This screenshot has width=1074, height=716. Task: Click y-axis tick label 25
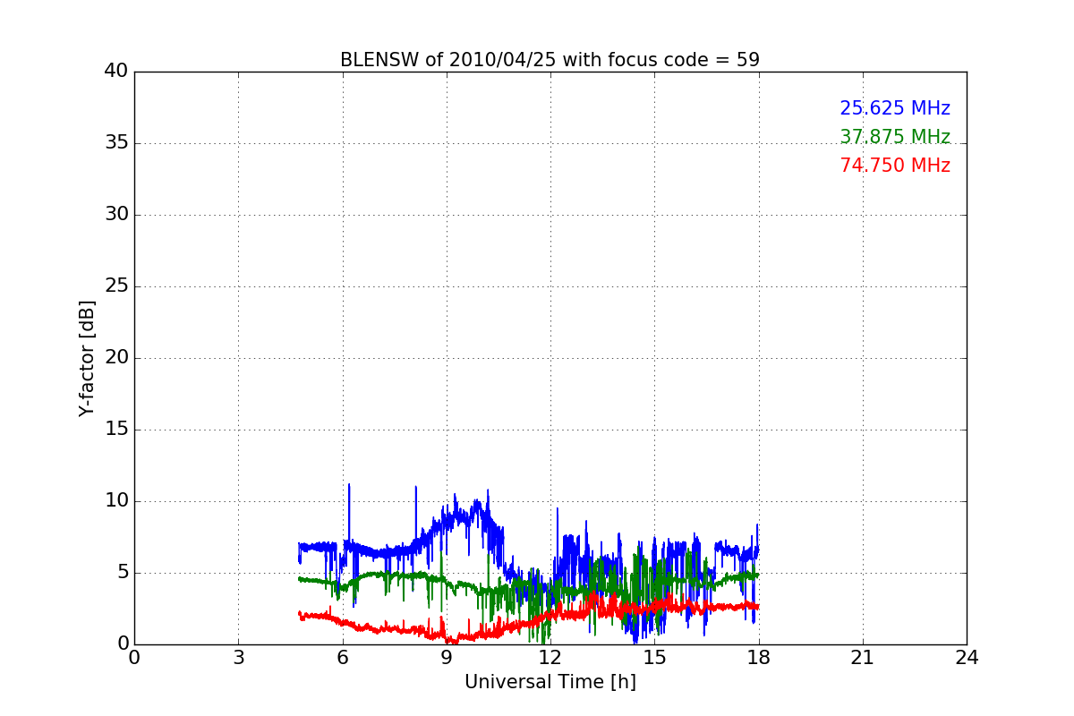[x=116, y=286]
